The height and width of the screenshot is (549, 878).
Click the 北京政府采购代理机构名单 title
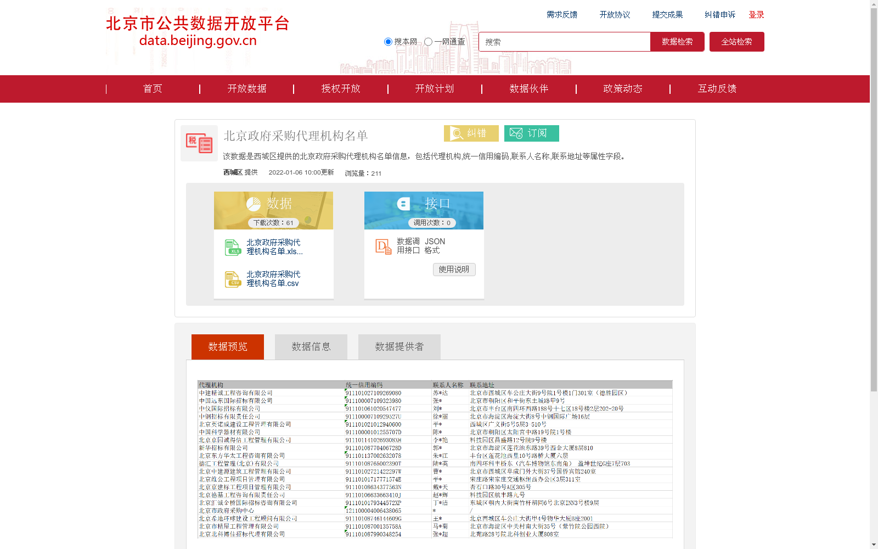click(x=296, y=136)
